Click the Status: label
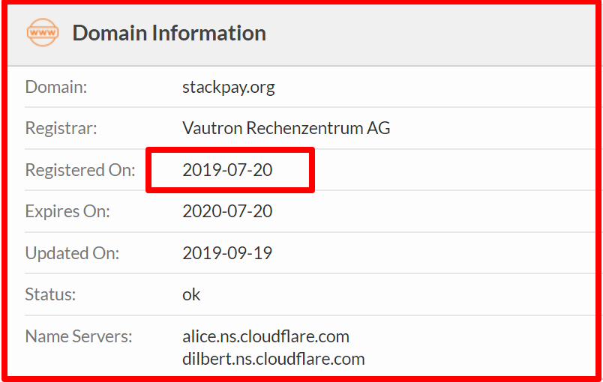The height and width of the screenshot is (382, 603). coord(50,295)
